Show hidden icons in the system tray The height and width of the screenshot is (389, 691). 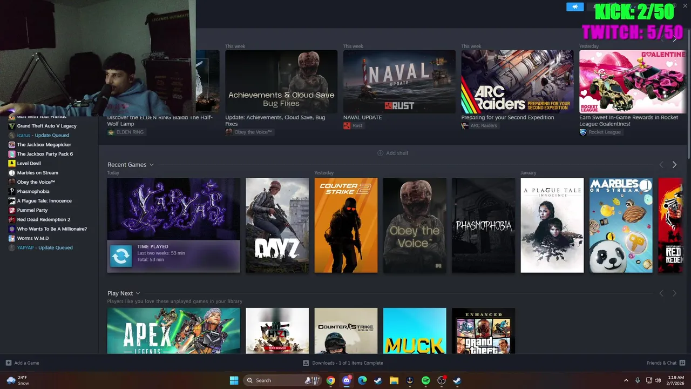pyautogui.click(x=626, y=380)
